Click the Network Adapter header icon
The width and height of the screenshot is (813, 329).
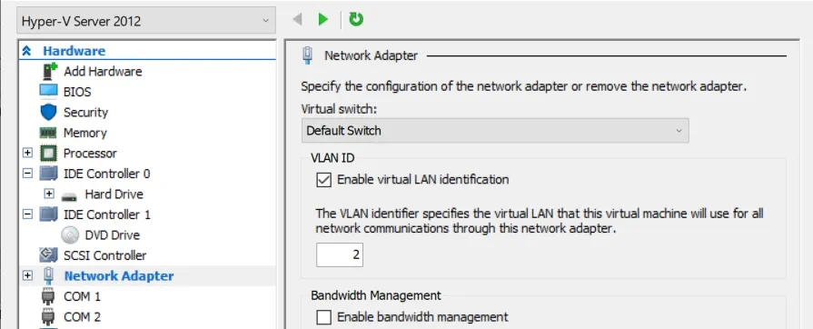[307, 55]
